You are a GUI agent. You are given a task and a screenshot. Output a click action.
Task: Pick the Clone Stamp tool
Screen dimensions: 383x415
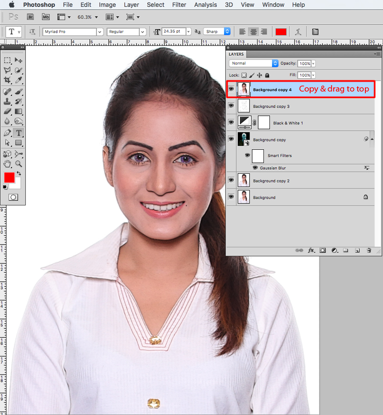(x=7, y=101)
